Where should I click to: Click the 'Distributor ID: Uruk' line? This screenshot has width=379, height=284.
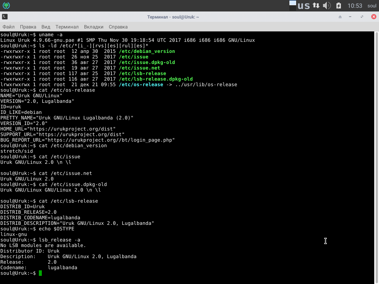click(x=30, y=251)
